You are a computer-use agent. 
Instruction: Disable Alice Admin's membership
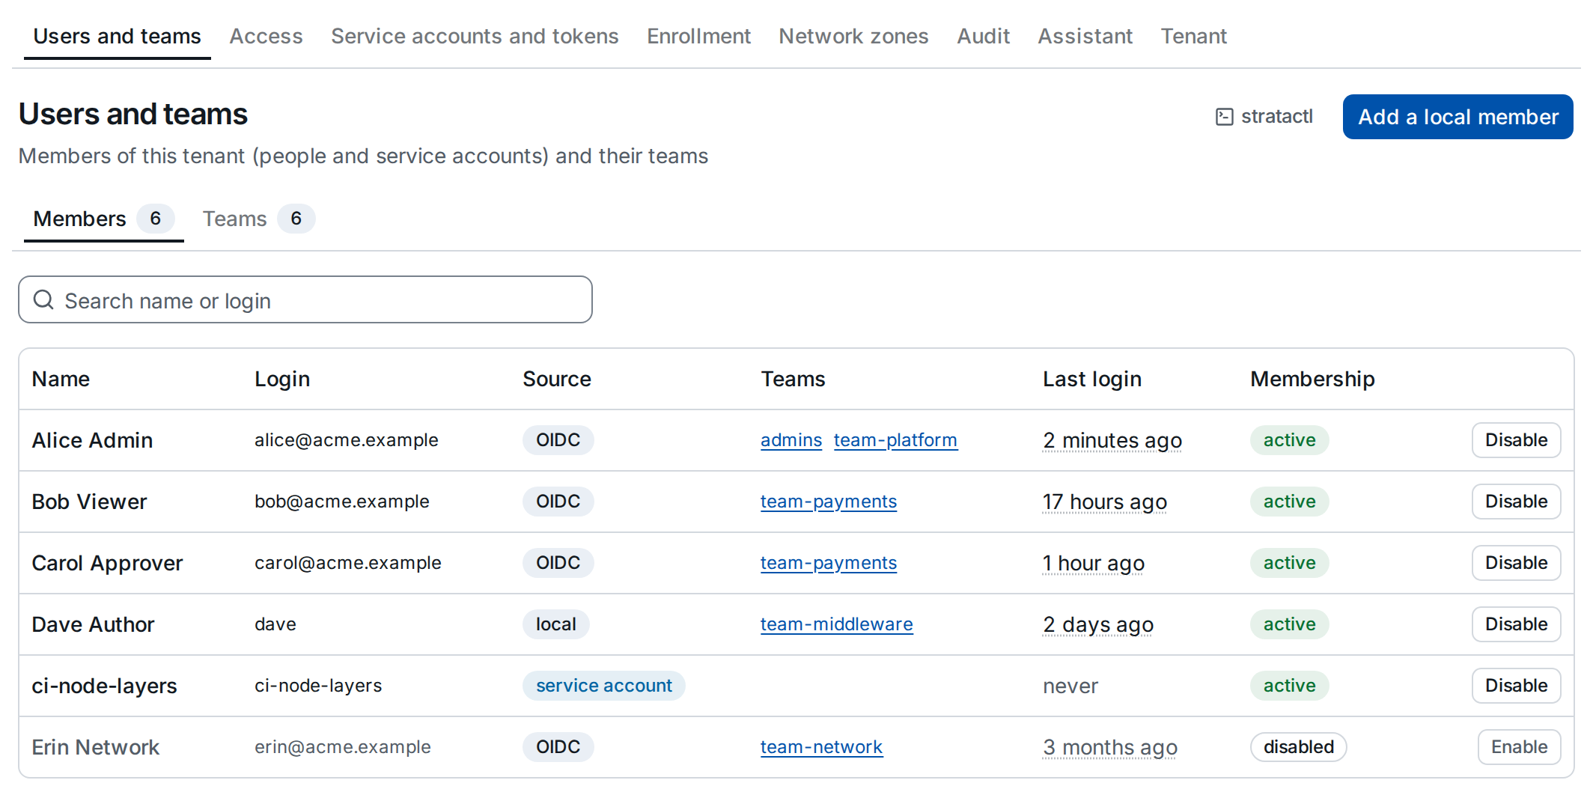click(x=1516, y=440)
